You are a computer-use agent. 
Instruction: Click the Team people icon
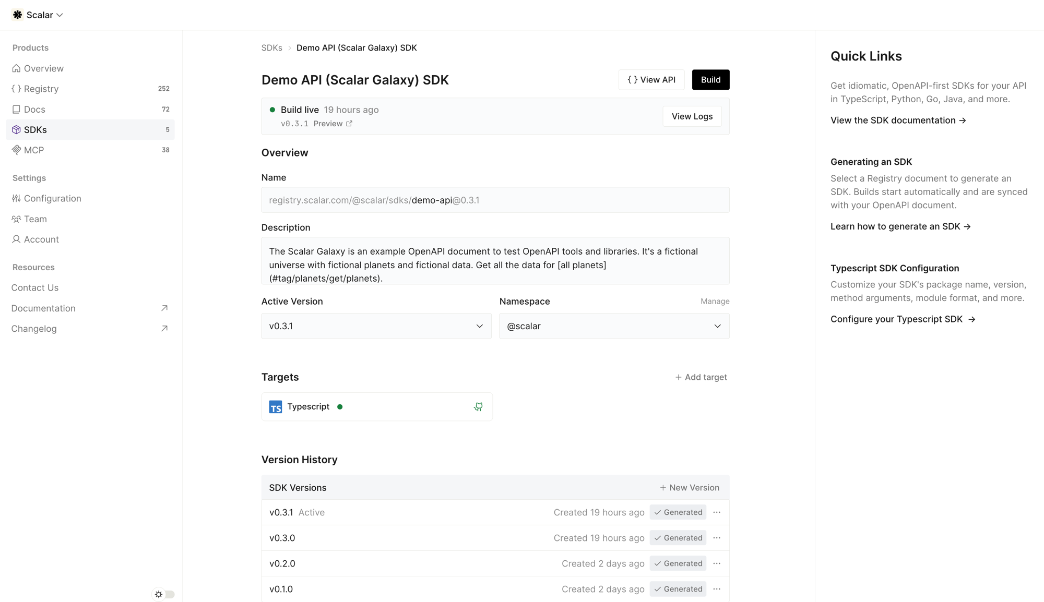[16, 219]
